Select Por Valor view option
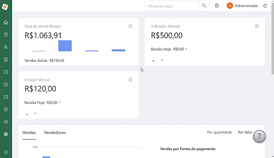The height and width of the screenshot is (158, 274). pyautogui.click(x=245, y=132)
